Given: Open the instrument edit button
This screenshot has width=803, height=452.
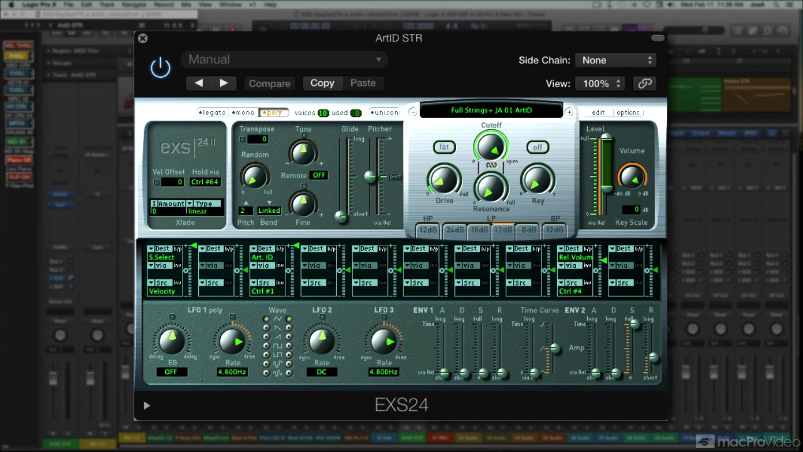Looking at the screenshot, I should [598, 113].
